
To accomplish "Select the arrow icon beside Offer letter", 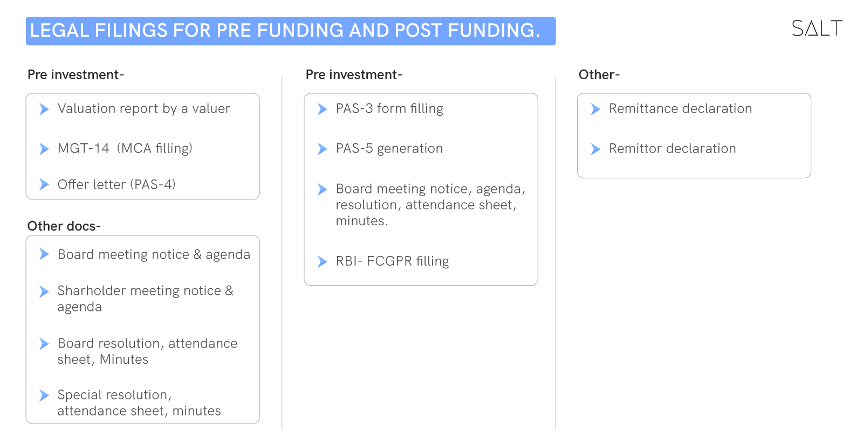I will [x=44, y=184].
